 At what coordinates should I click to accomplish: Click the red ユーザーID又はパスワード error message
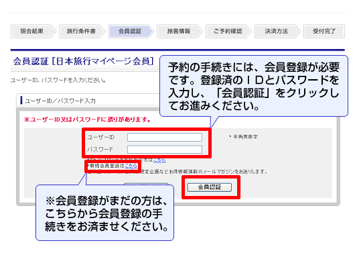click(x=87, y=119)
